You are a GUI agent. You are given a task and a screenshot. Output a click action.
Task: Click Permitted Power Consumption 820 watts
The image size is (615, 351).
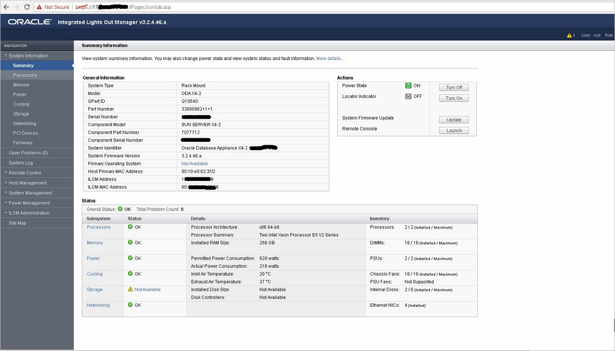pos(269,258)
